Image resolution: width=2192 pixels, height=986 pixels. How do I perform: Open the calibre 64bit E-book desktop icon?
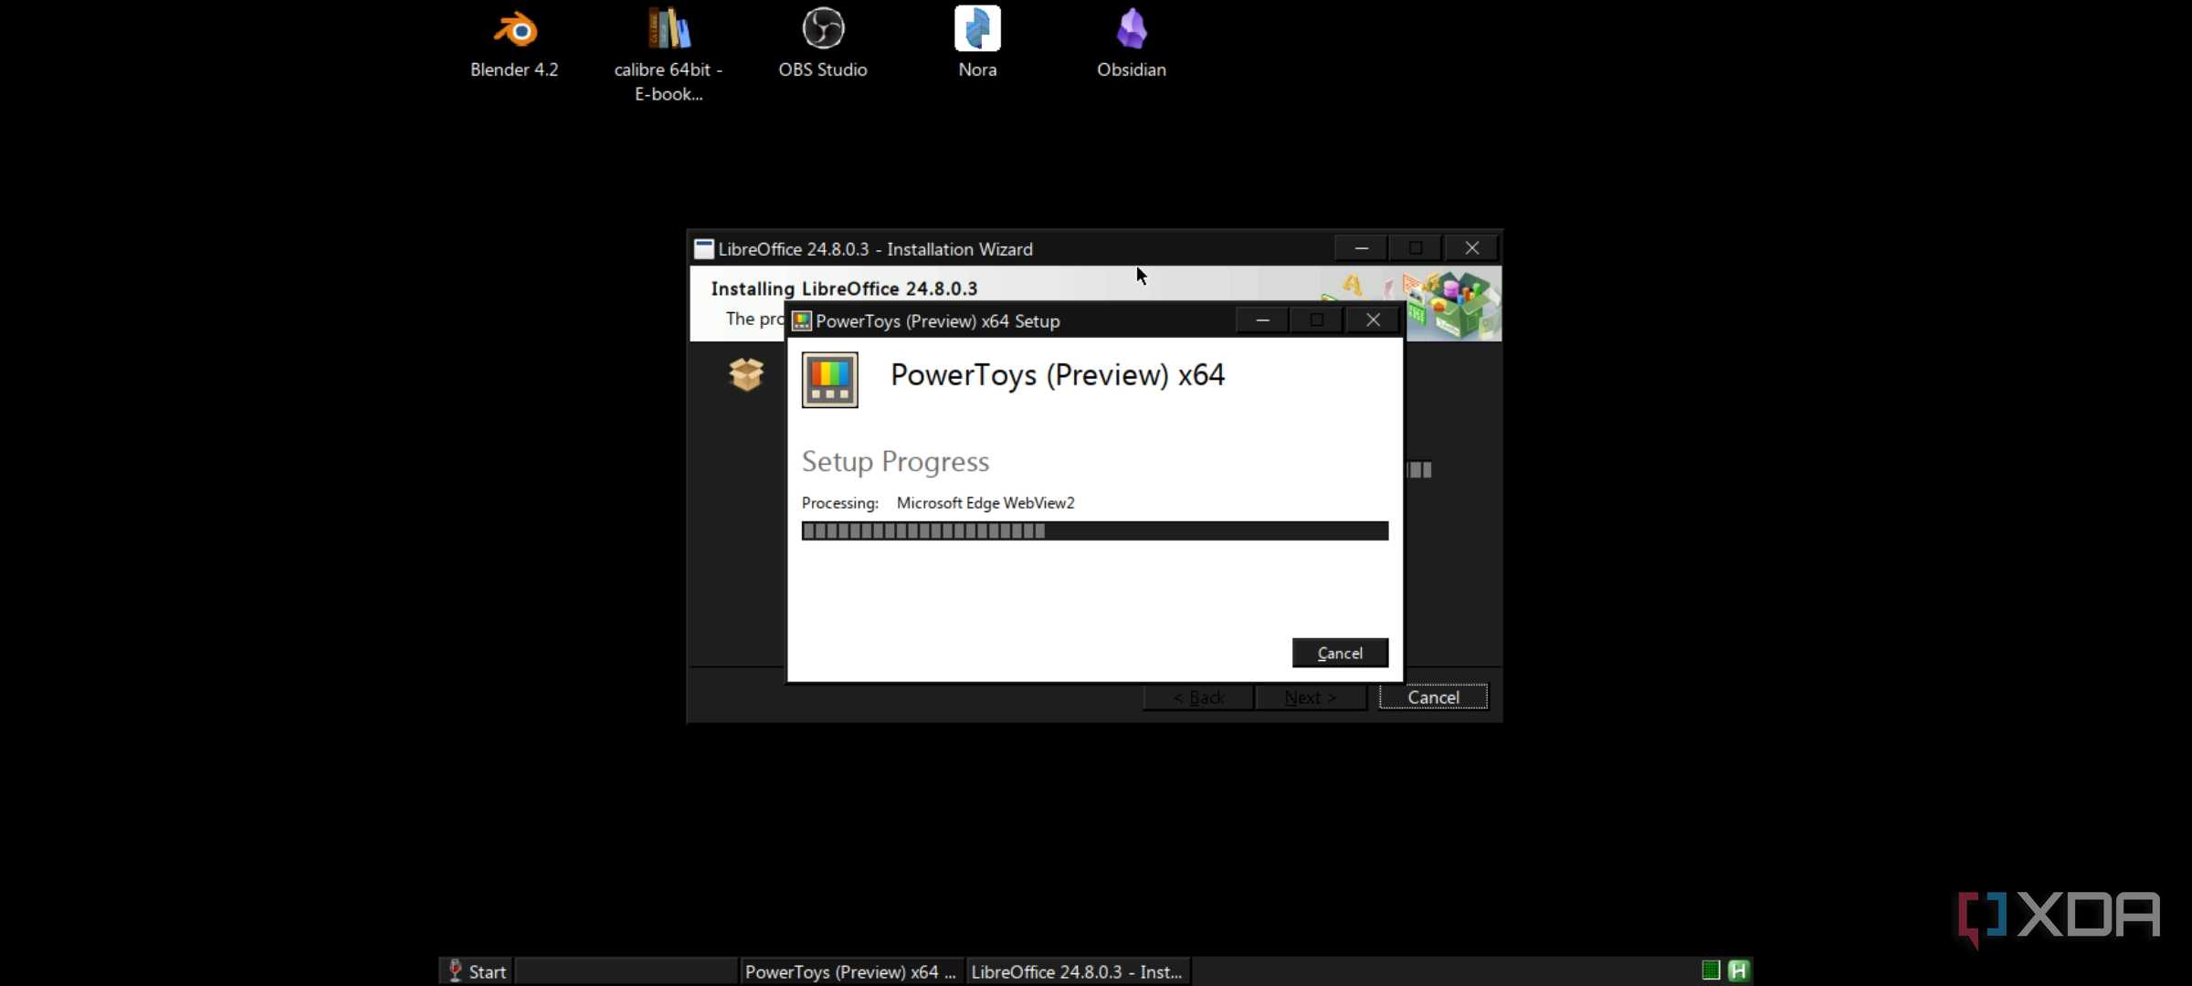669,55
